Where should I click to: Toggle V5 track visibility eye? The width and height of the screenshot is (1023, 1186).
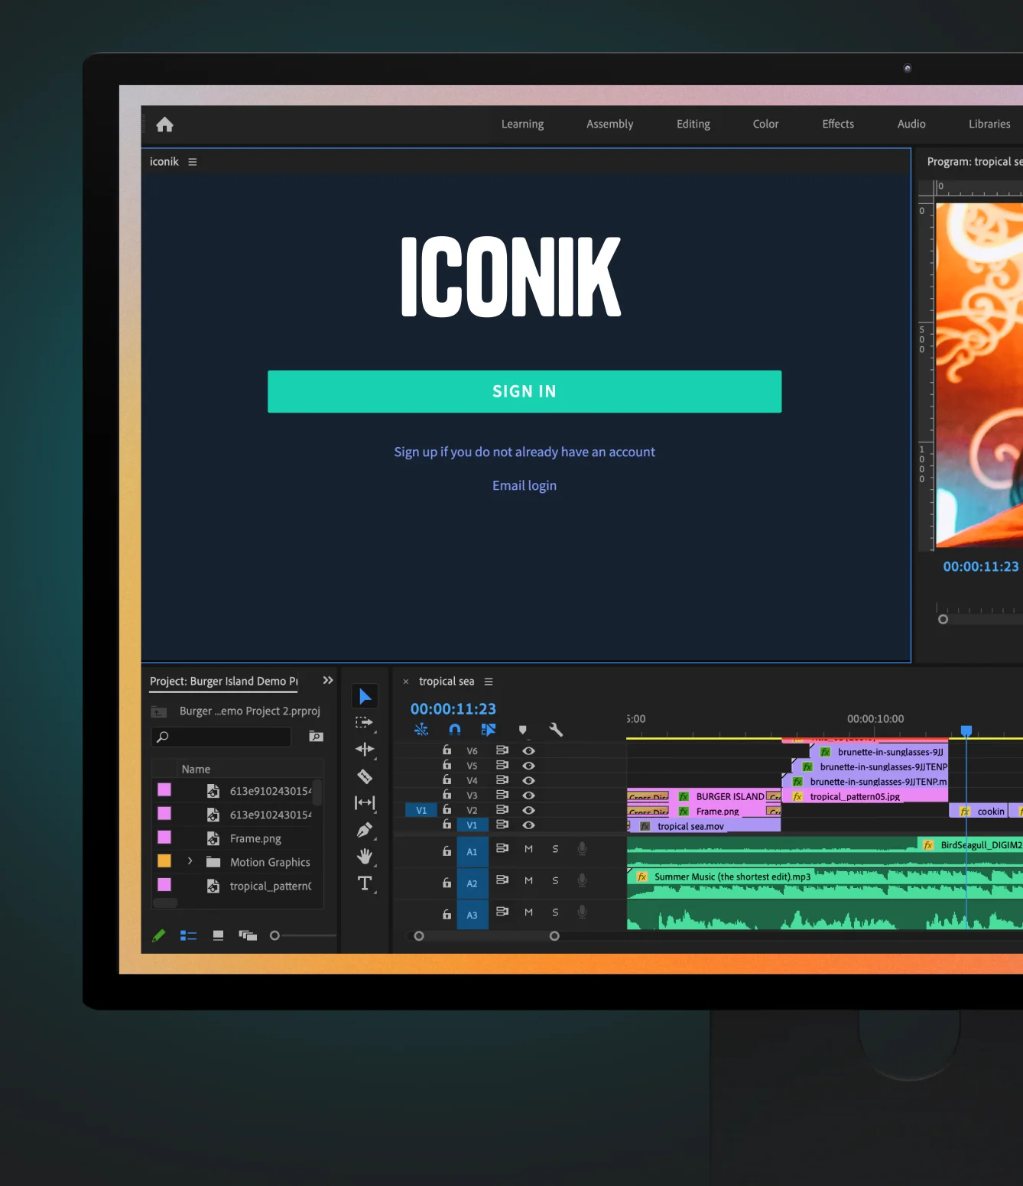pyautogui.click(x=528, y=765)
